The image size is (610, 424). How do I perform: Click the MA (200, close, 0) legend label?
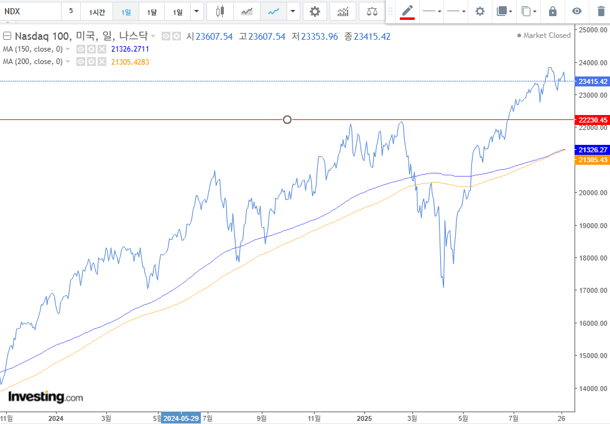[x=33, y=62]
